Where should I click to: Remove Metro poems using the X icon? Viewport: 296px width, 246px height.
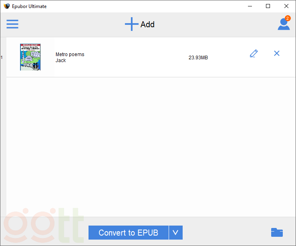276,53
